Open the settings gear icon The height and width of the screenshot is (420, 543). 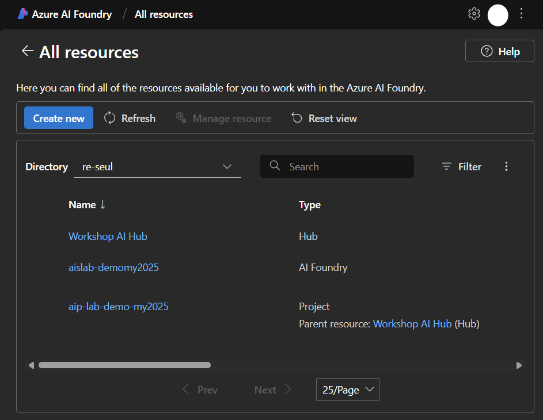pyautogui.click(x=474, y=14)
